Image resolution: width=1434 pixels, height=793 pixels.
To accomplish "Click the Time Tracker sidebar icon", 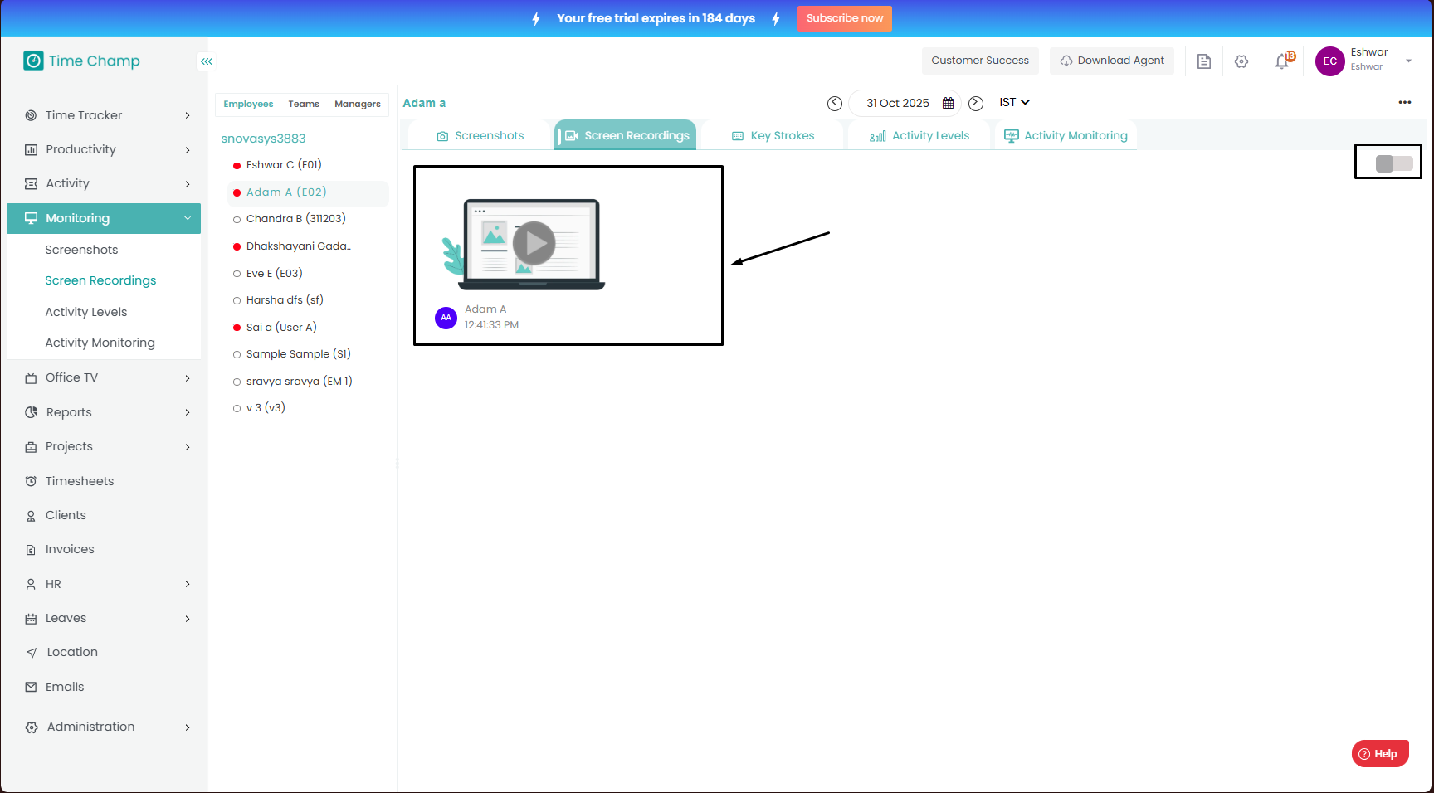I will (31, 115).
